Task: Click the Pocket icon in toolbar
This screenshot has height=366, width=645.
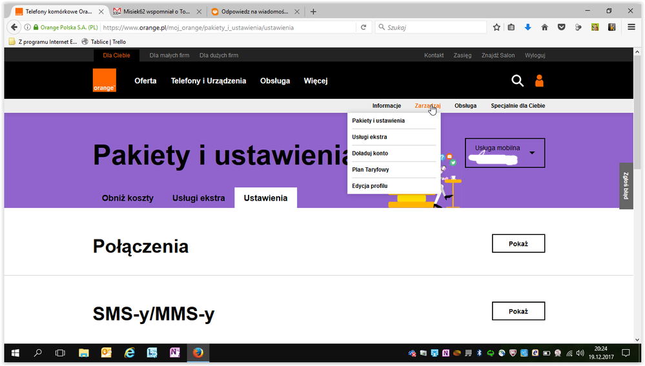Action: 562,27
